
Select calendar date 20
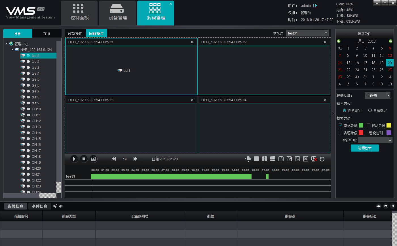[390, 63]
